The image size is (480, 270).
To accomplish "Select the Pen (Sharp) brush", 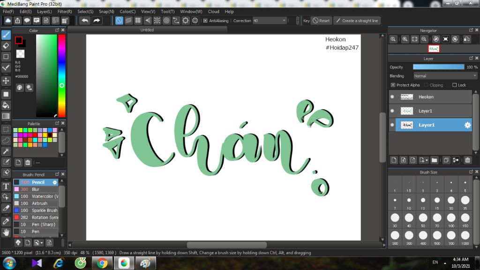I will click(x=36, y=225).
